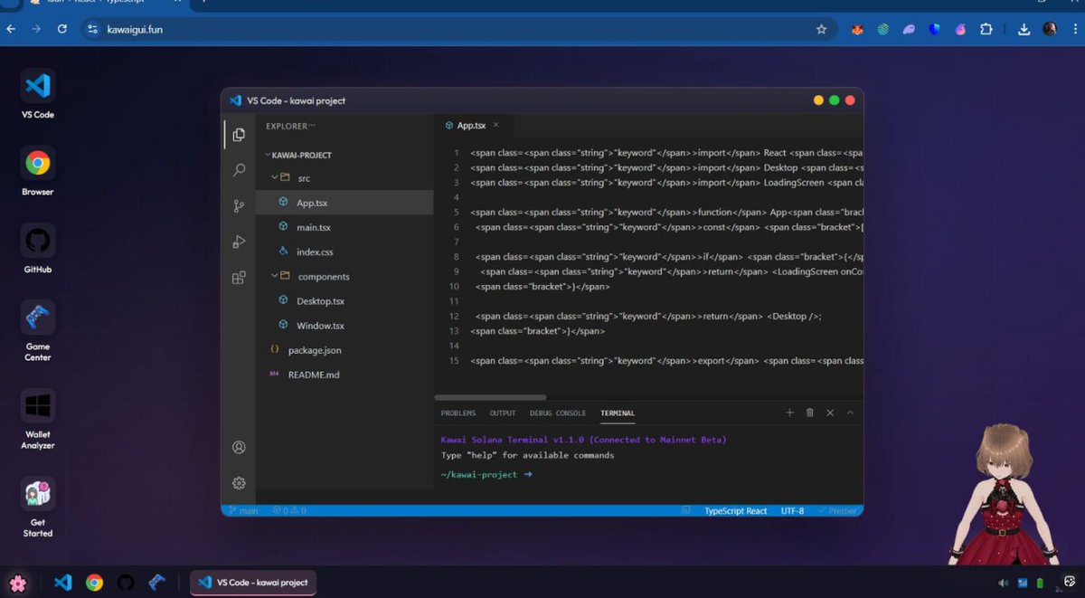Open the Source Control view
1085x598 pixels.
[x=239, y=205]
